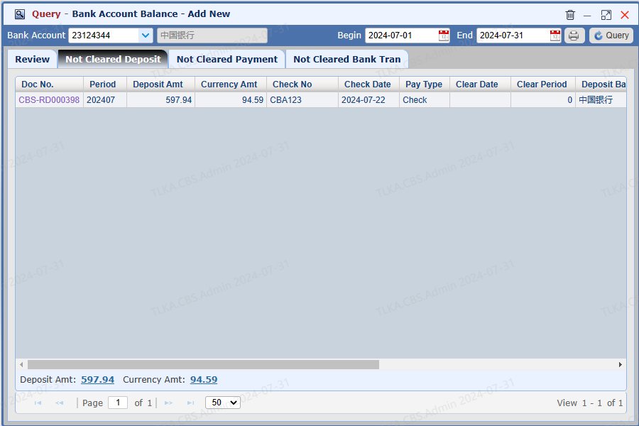Open the Begin date calendar picker
This screenshot has width=639, height=426.
(x=444, y=35)
